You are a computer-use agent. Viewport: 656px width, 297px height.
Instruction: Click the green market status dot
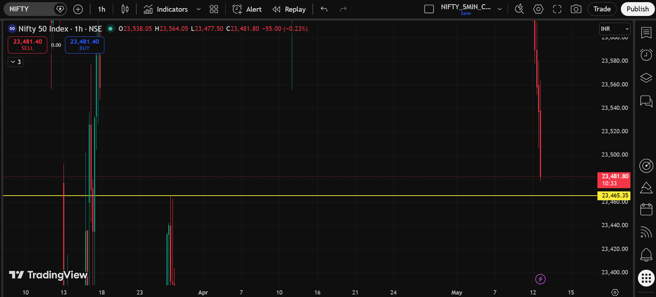click(111, 28)
